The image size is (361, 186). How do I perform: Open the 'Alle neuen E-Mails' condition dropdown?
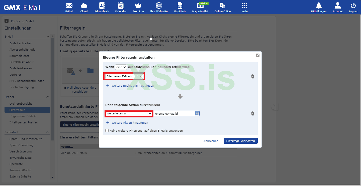(x=124, y=76)
